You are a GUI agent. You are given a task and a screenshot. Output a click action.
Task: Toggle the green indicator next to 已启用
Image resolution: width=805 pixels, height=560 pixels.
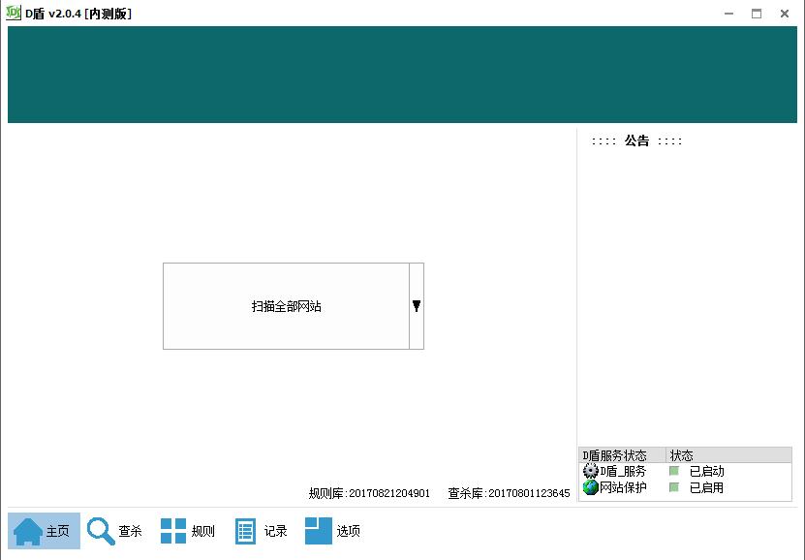pyautogui.click(x=674, y=487)
